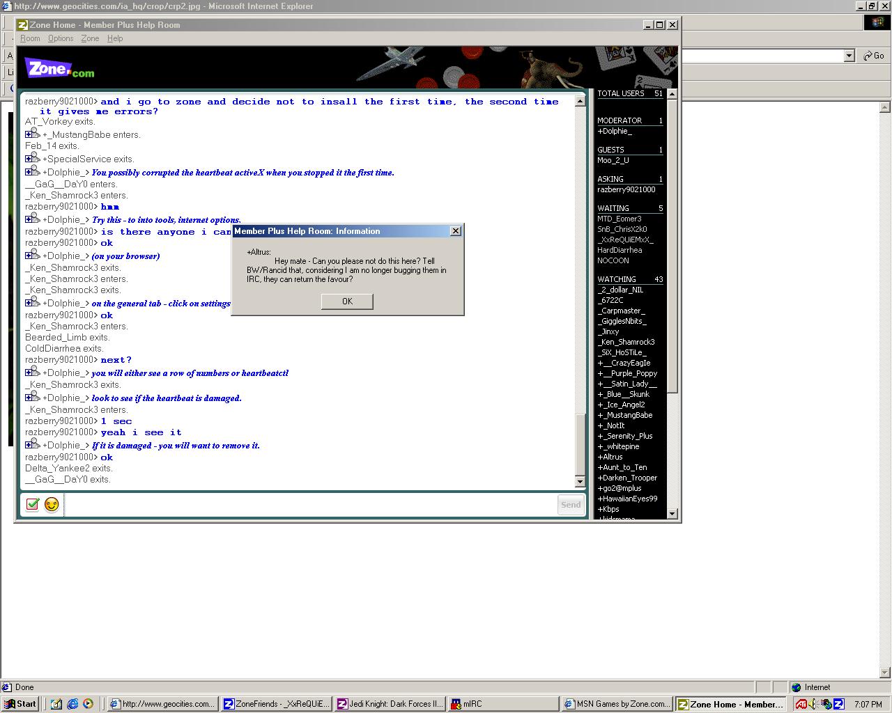Click IE page scroll up arrow
Viewport: 892px width, 713px height.
886,107
